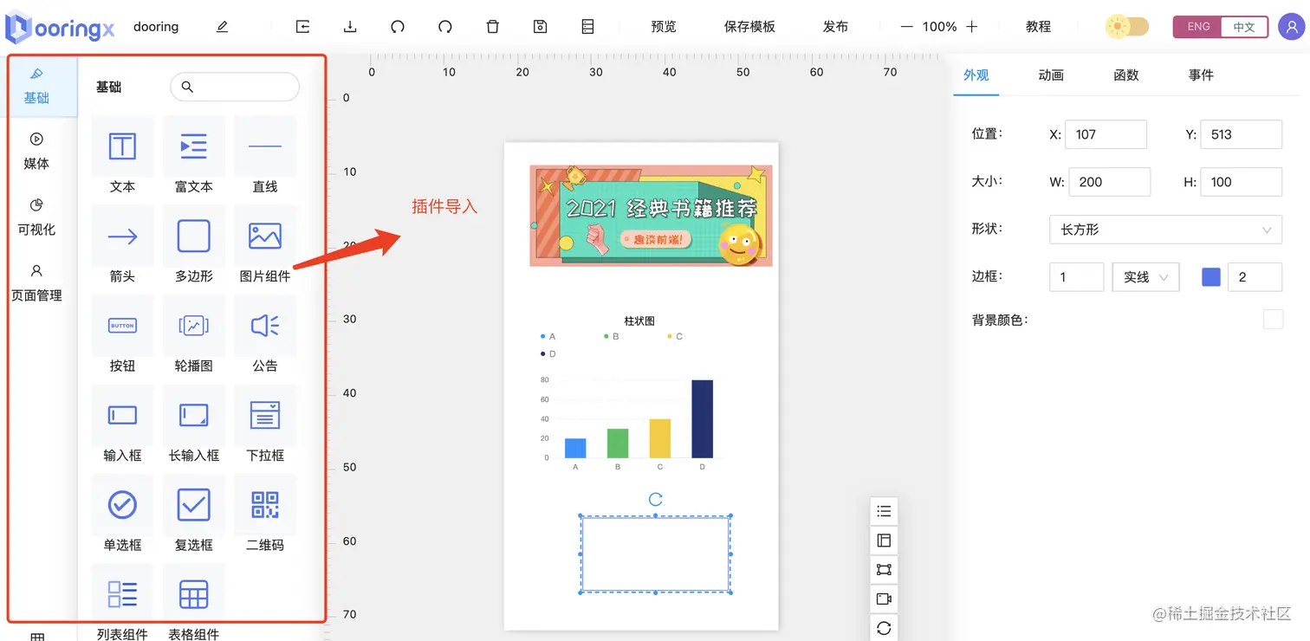This screenshot has width=1310, height=641.
Task: Click the bounding-box icon in canvas floating toolbar
Action: tap(884, 570)
